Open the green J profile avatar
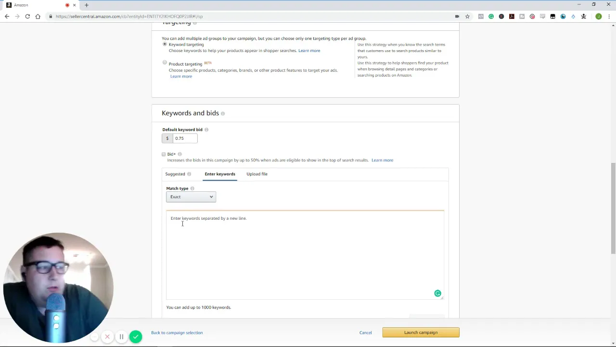Image resolution: width=616 pixels, height=347 pixels. coord(599,16)
